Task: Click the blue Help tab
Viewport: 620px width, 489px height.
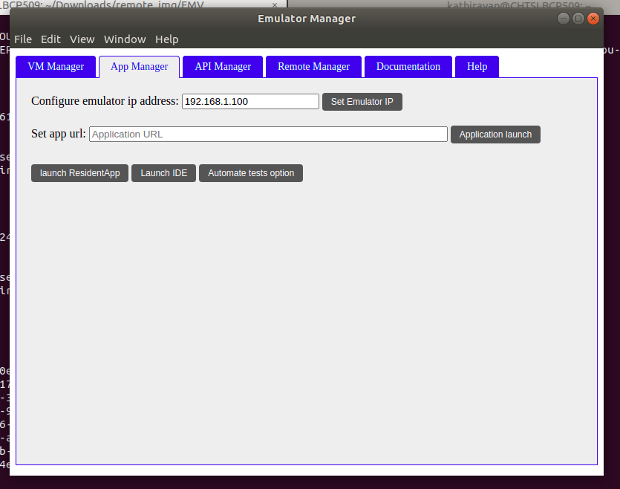Action: coord(477,67)
